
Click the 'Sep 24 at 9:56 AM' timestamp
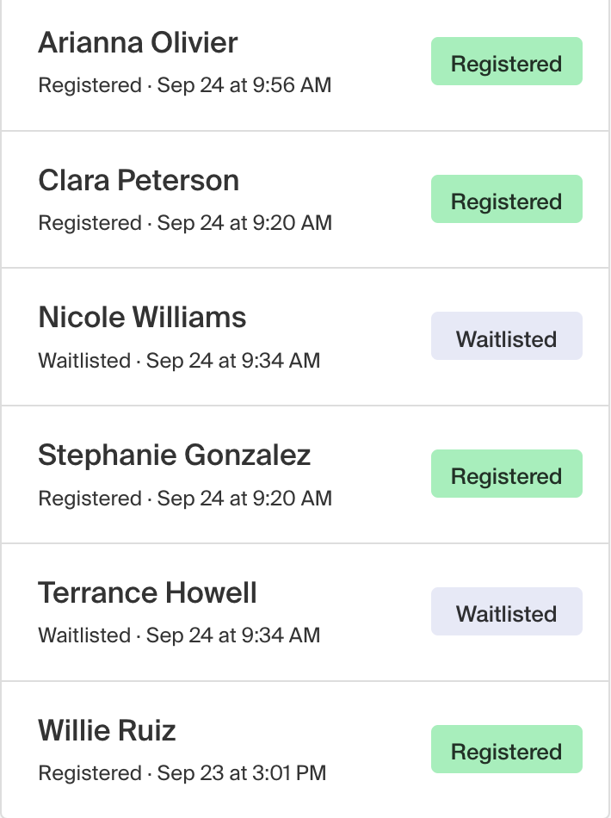tap(244, 85)
